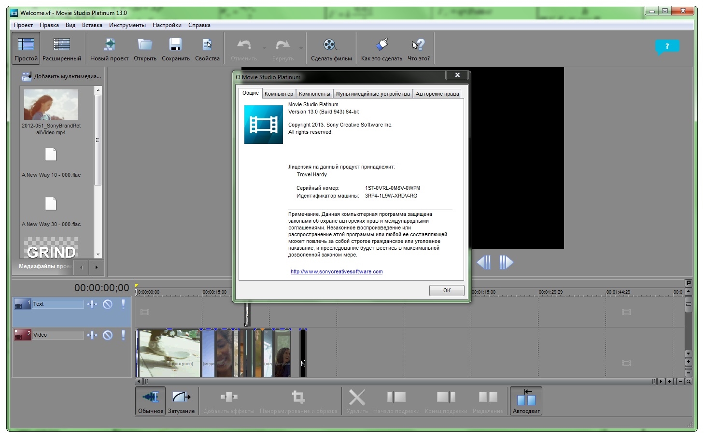The image size is (706, 441).
Task: Open the Настройки menu
Action: click(167, 25)
